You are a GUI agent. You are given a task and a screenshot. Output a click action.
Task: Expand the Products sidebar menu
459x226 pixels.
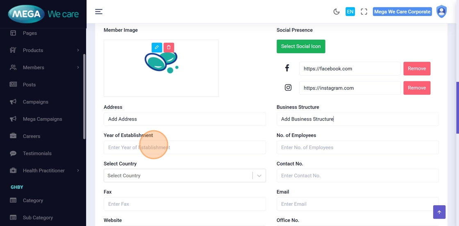(44, 50)
